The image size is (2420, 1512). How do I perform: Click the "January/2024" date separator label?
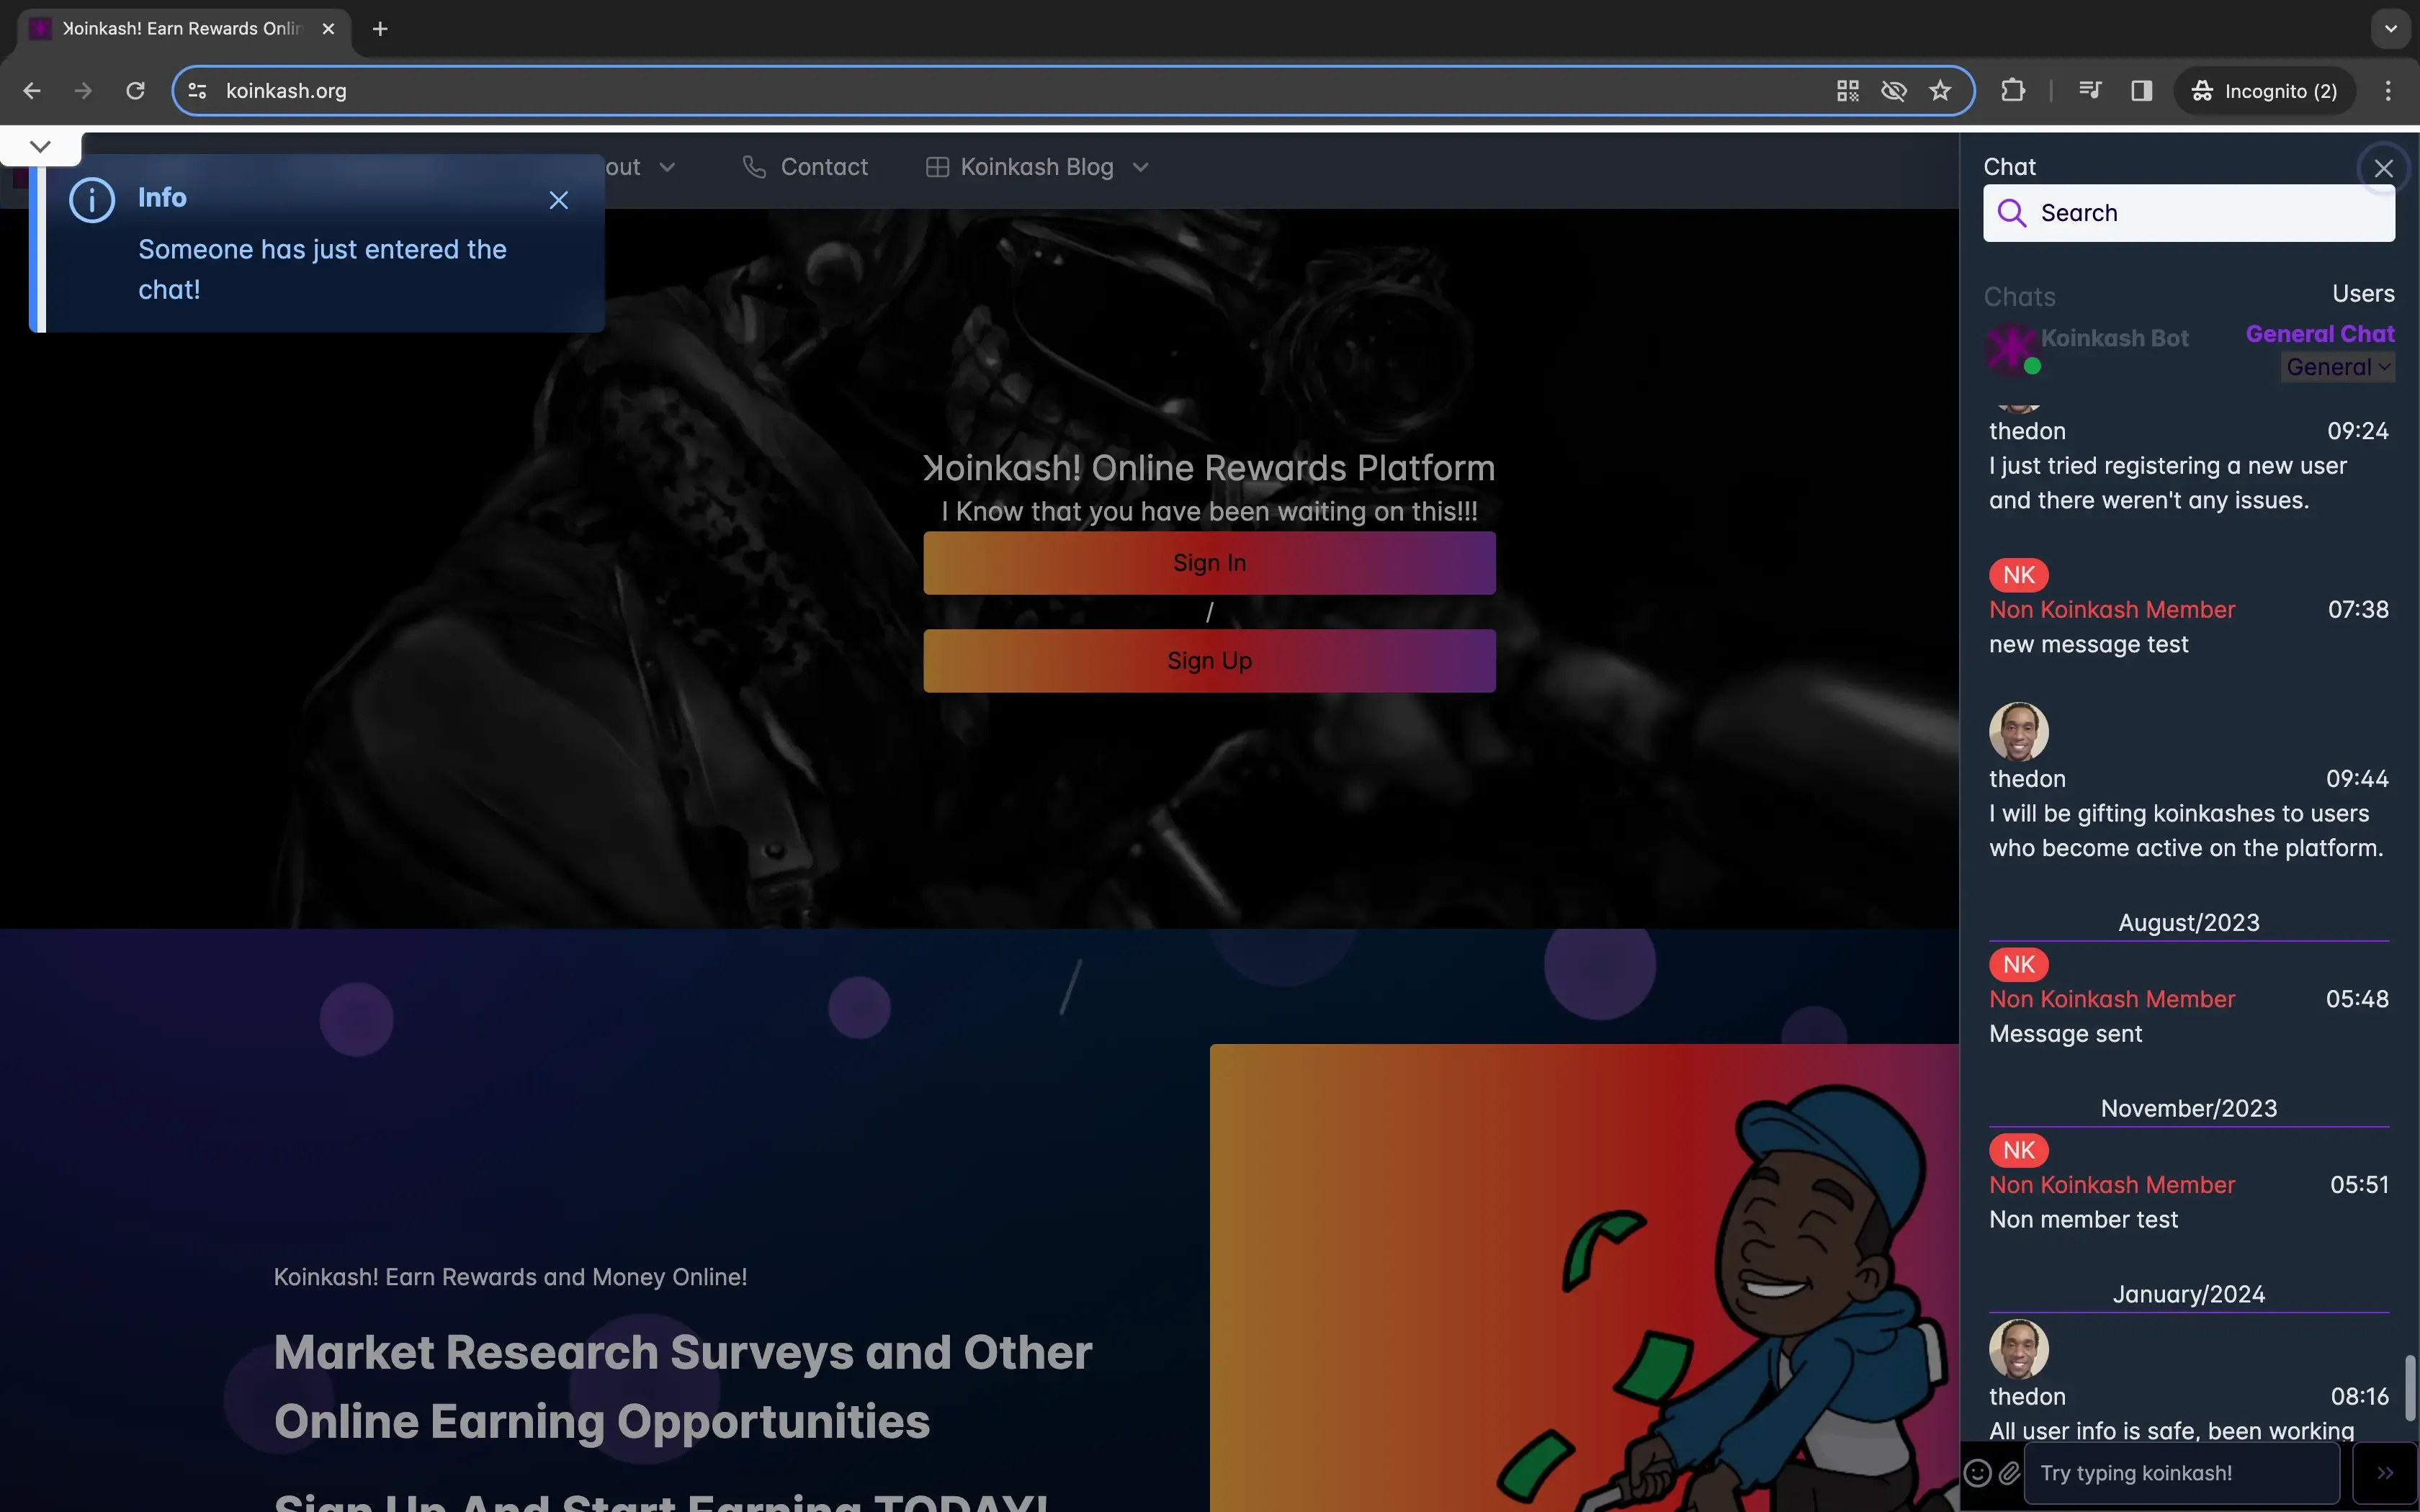click(2189, 1295)
